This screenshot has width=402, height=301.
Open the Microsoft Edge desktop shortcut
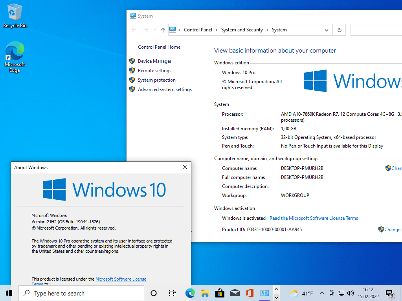click(x=15, y=57)
